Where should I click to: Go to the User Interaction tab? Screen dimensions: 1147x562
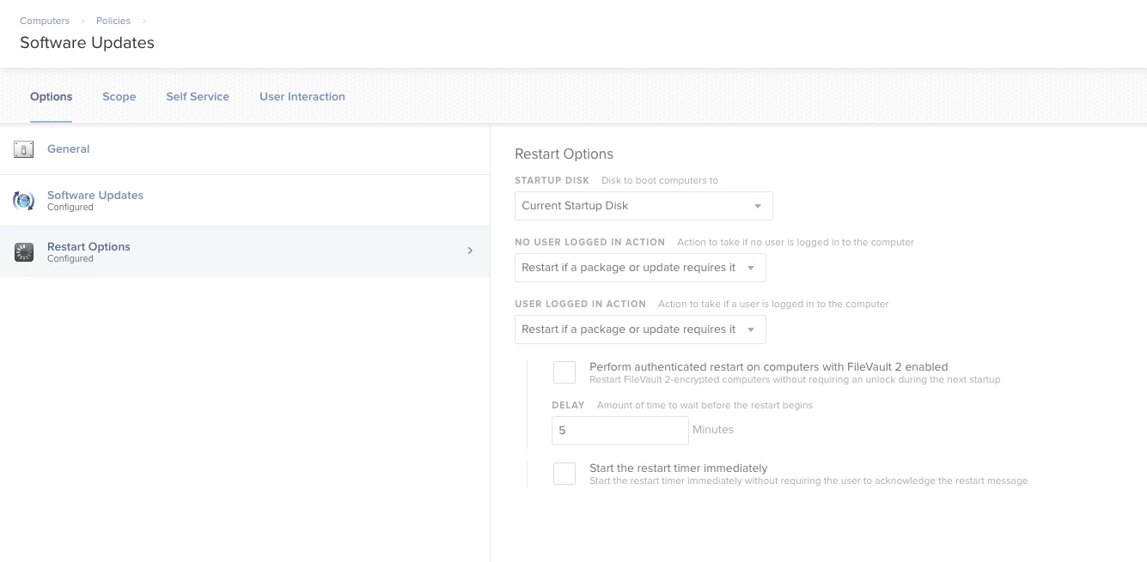(x=302, y=97)
